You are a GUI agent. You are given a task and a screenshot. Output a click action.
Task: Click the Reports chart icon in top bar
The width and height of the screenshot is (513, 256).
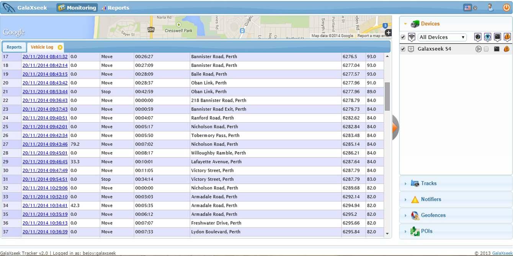[x=103, y=8]
